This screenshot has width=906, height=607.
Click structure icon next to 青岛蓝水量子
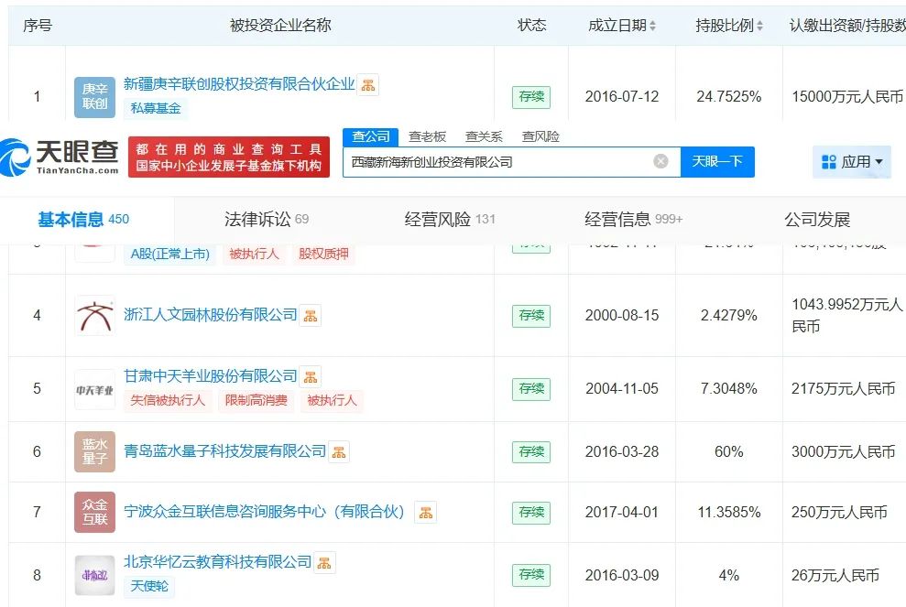pos(339,451)
